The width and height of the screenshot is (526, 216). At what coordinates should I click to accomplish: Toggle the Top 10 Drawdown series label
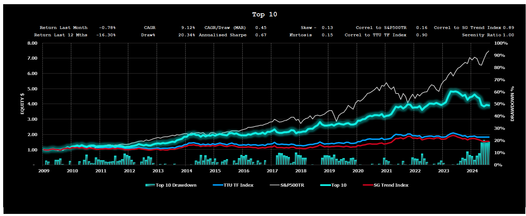[x=176, y=185]
